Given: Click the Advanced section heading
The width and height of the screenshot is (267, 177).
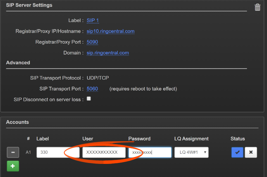Looking at the screenshot, I should [x=18, y=63].
